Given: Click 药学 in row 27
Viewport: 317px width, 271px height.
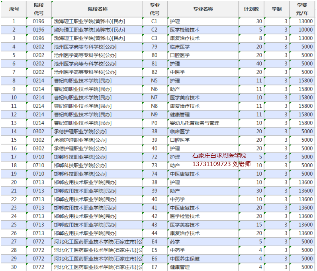Looking at the screenshot, I should [x=175, y=241].
